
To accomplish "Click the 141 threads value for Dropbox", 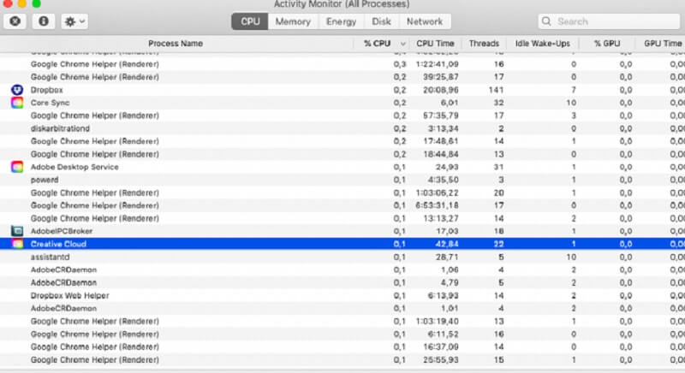I will click(x=496, y=90).
